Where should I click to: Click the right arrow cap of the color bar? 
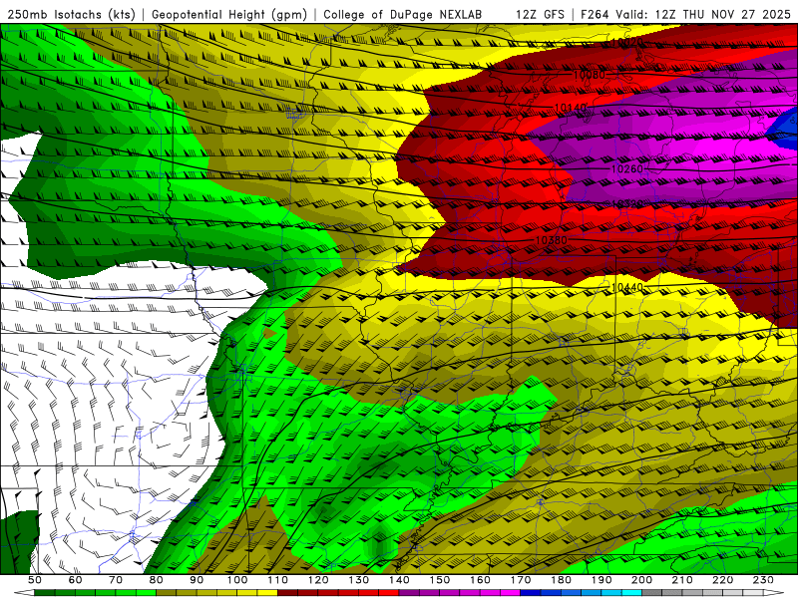(774, 593)
